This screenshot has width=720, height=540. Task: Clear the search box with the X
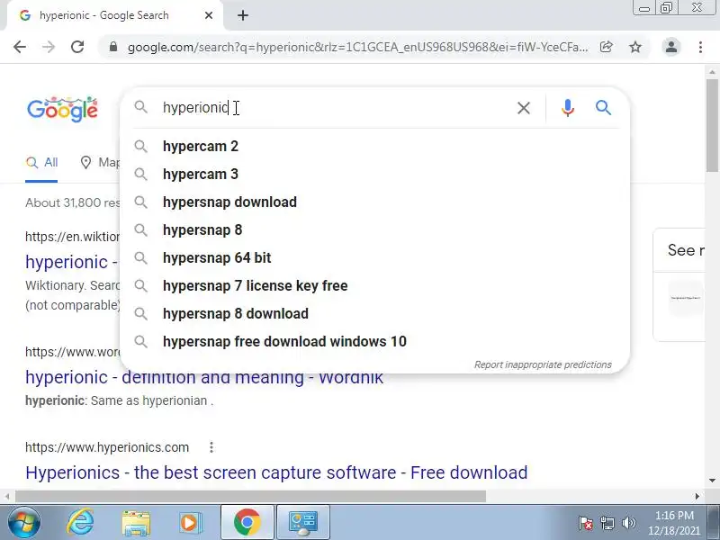(524, 108)
